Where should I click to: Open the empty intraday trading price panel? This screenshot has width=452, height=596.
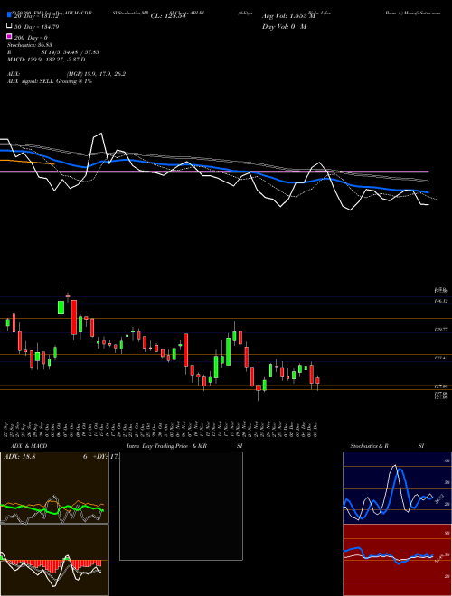coord(181,506)
